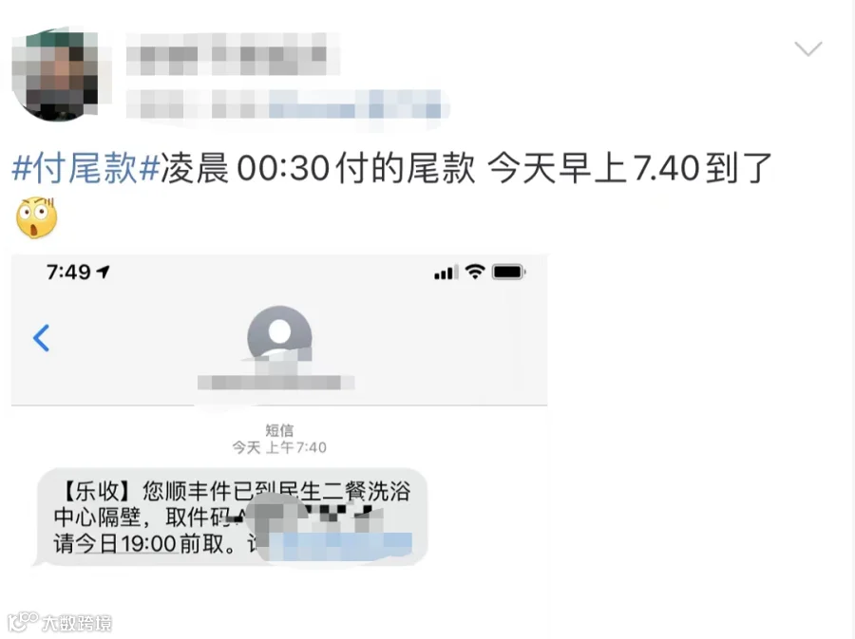Open the #付尾款# hashtag topic
Screen dimensions: 855x639
tap(85, 168)
